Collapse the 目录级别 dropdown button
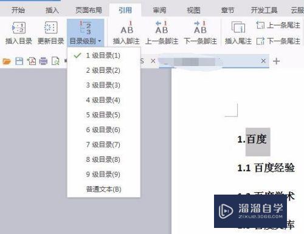The image size is (304, 234). pos(85,33)
